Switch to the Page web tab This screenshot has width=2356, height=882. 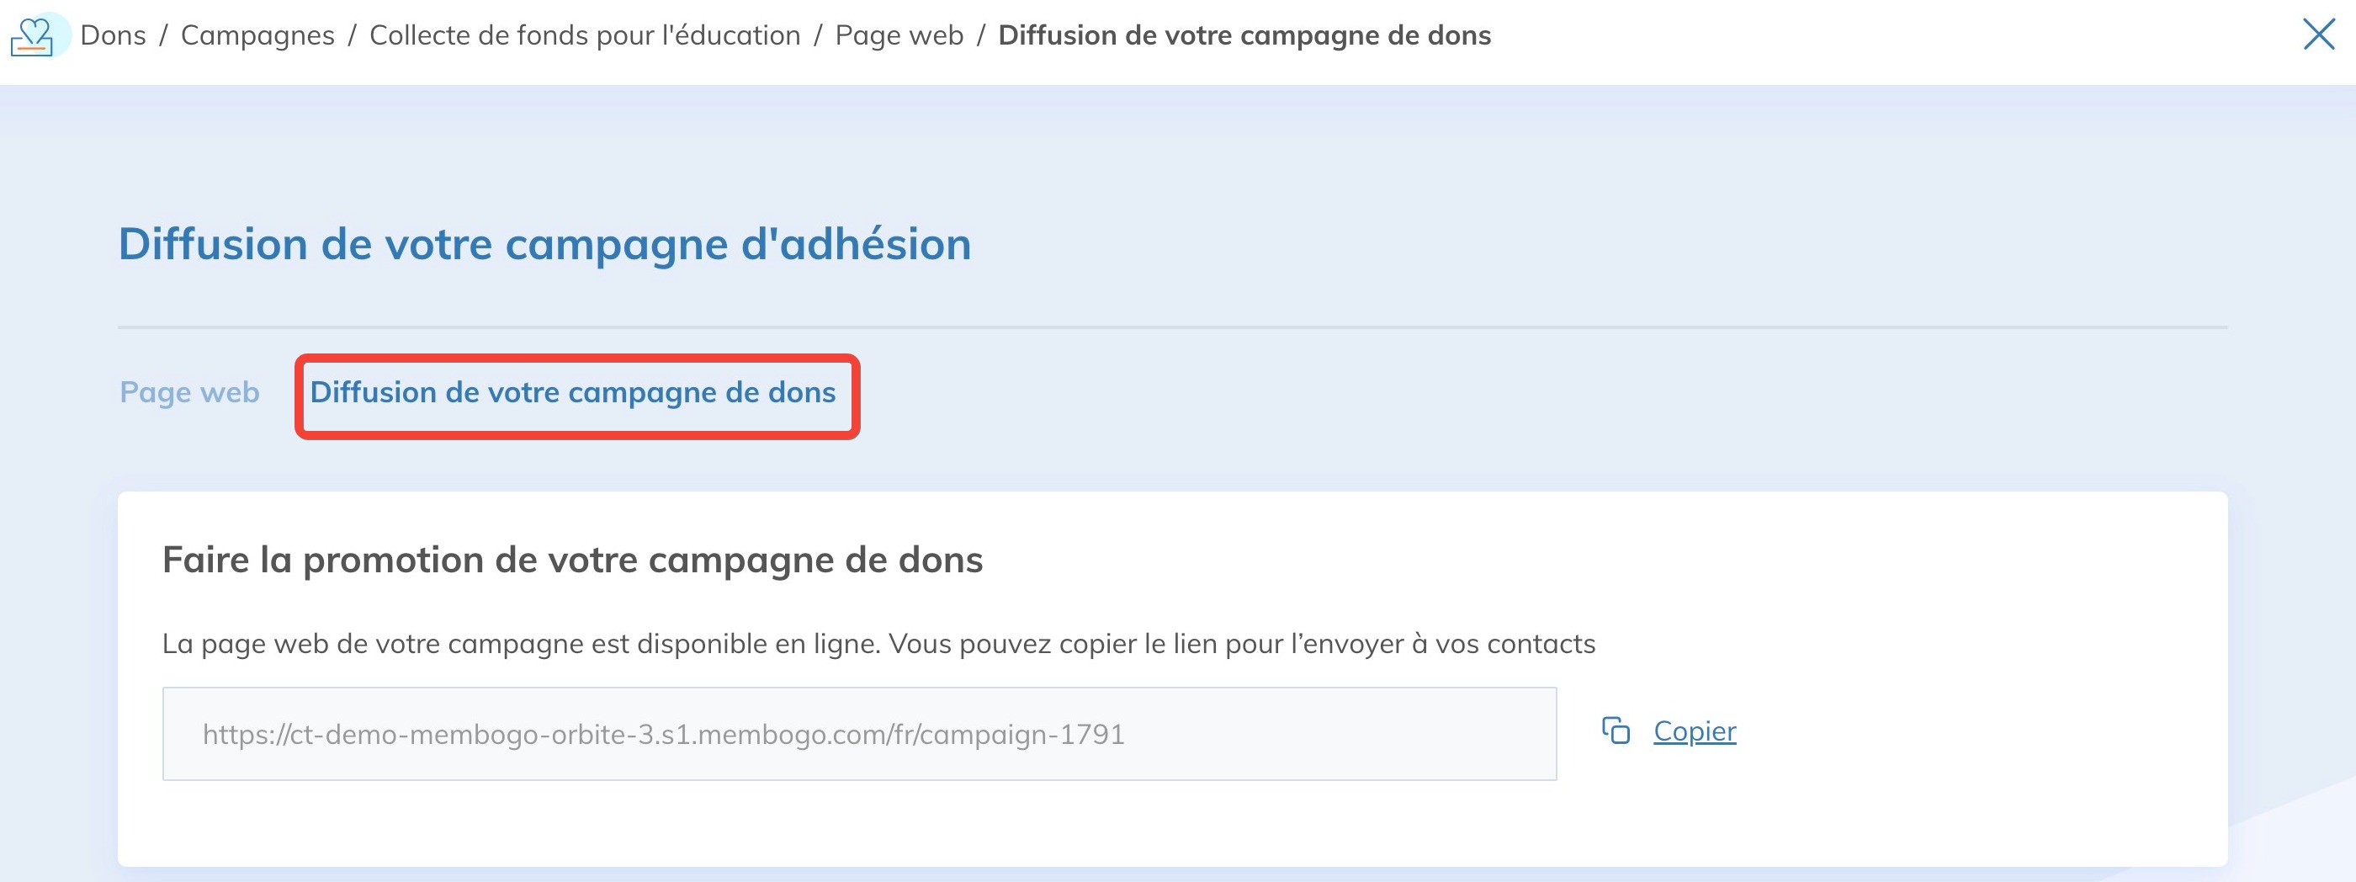click(x=188, y=392)
